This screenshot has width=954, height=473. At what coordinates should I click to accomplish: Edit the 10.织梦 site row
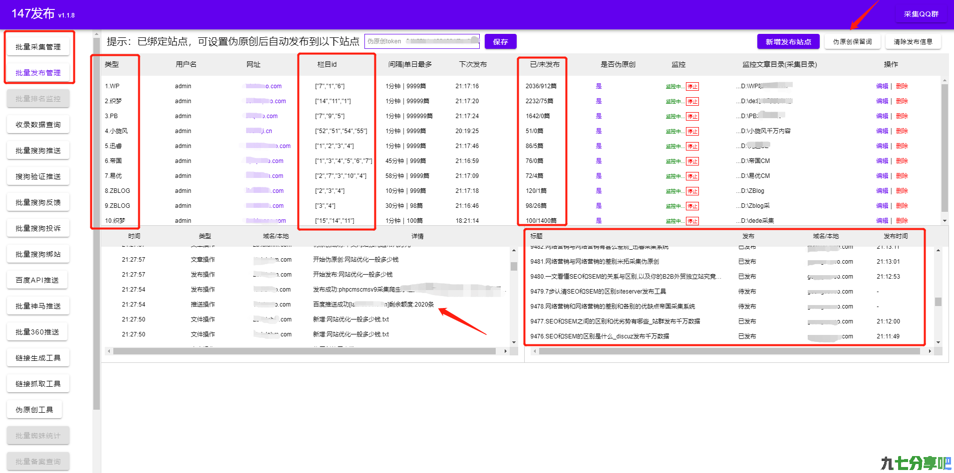882,221
